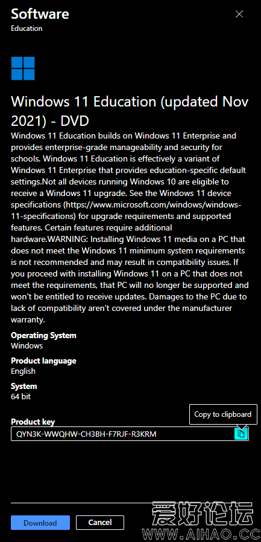
Task: Select the English language value
Action: [23, 371]
